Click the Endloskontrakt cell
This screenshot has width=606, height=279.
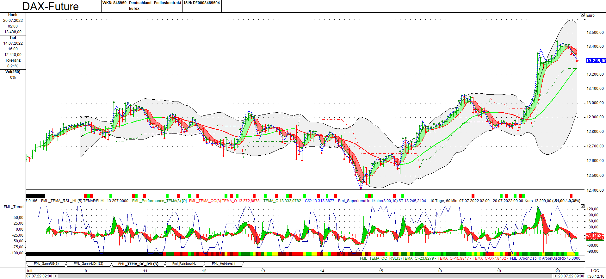pyautogui.click(x=168, y=3)
